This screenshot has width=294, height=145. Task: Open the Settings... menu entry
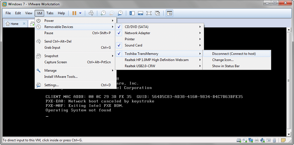[x=51, y=85]
